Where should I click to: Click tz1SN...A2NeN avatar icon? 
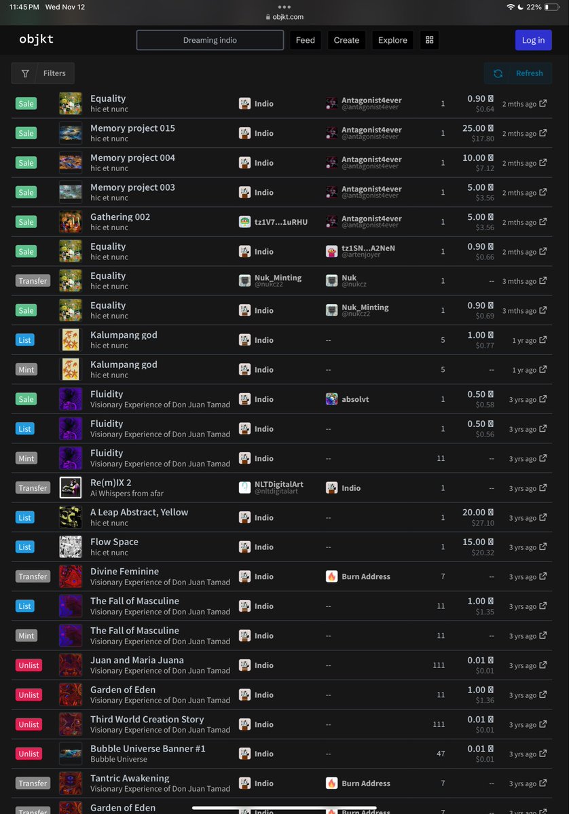(x=332, y=251)
